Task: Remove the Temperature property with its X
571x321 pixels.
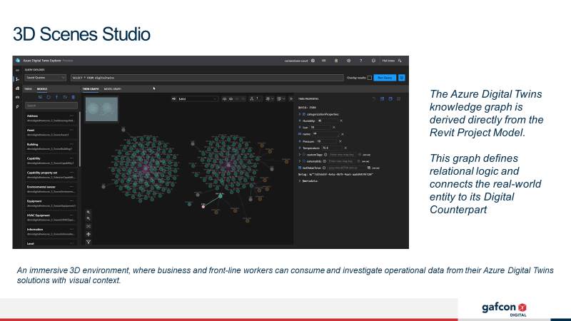Action: pyautogui.click(x=345, y=148)
